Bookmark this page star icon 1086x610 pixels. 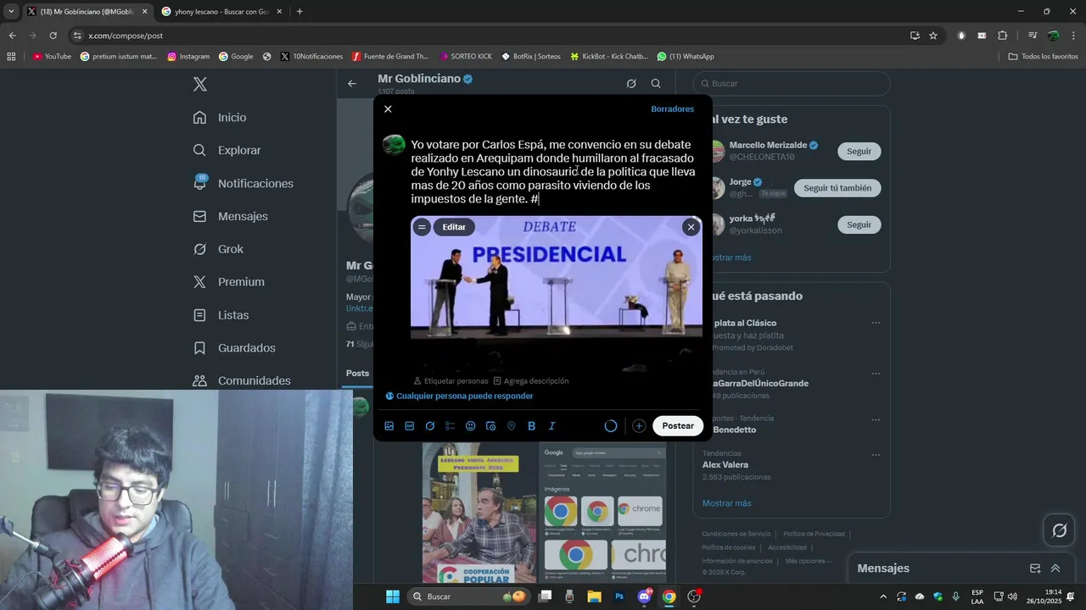(933, 36)
